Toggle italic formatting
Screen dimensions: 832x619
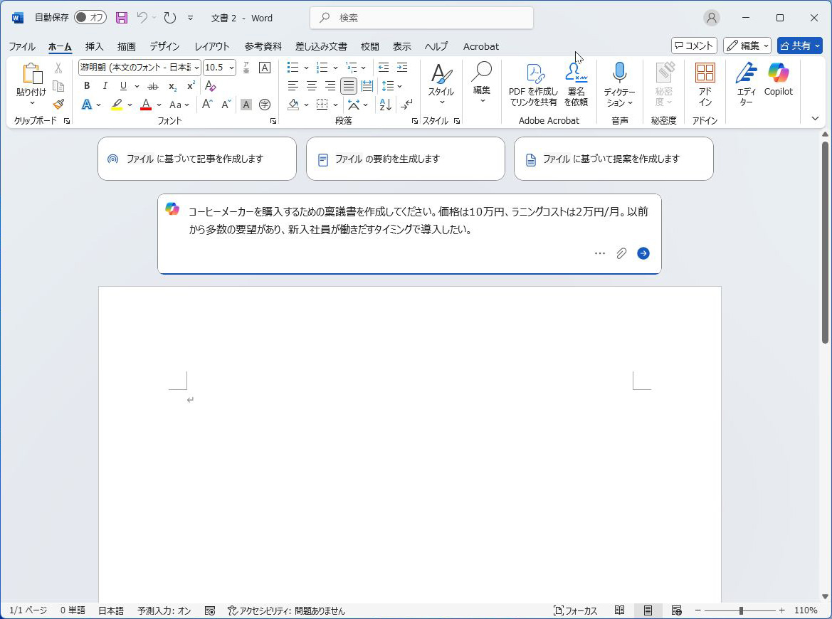pos(105,86)
